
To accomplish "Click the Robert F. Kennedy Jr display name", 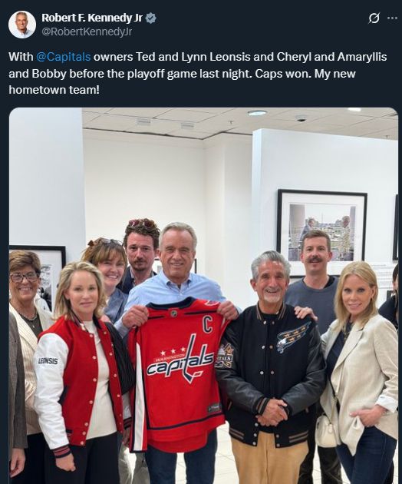I will tap(92, 18).
